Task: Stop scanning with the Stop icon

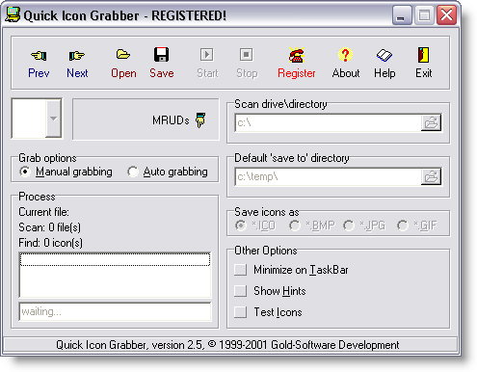Action: [247, 55]
